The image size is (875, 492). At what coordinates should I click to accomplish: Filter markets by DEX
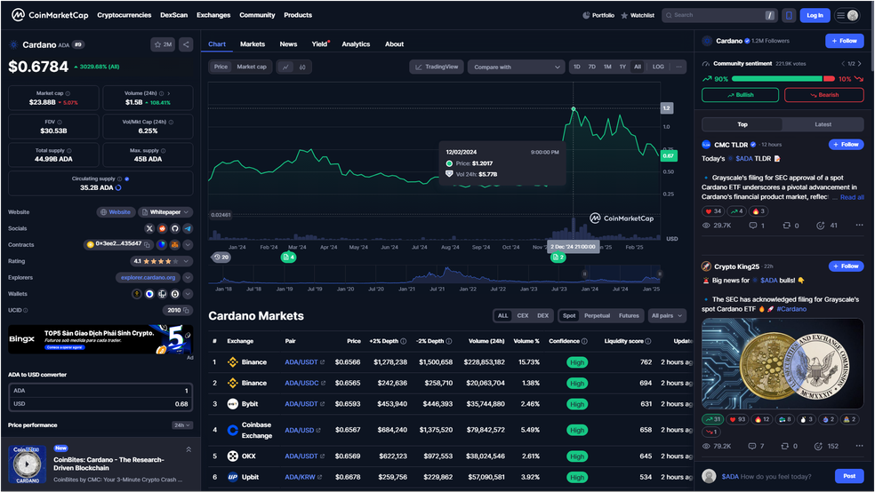pos(543,316)
